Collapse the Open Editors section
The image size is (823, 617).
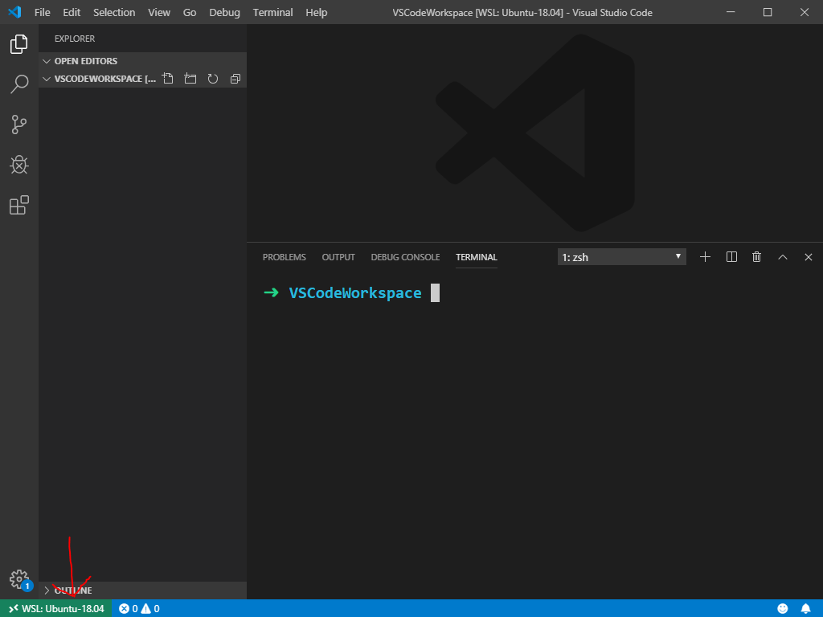pyautogui.click(x=142, y=61)
